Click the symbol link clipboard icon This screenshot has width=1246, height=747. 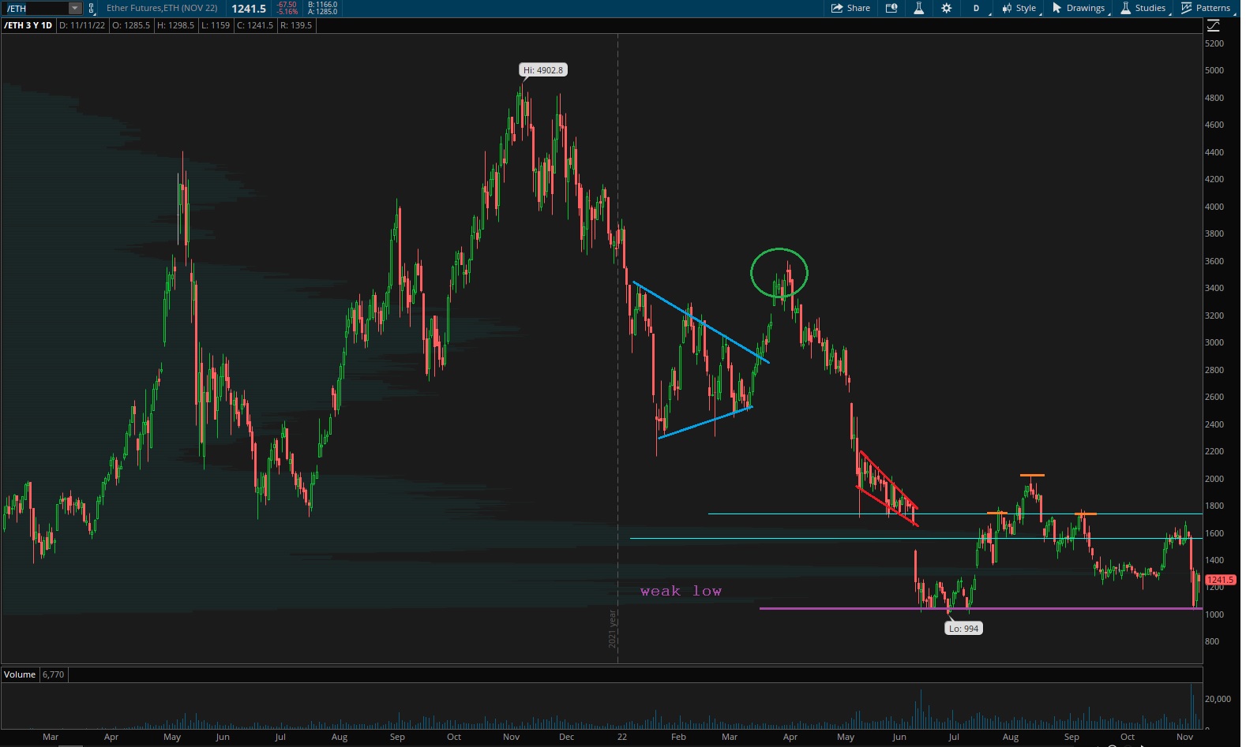click(92, 8)
